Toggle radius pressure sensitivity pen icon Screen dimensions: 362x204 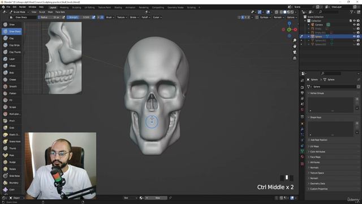point(63,18)
